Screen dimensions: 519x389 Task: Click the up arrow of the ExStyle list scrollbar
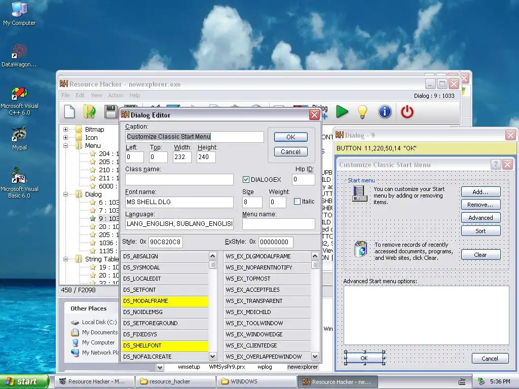click(x=315, y=256)
